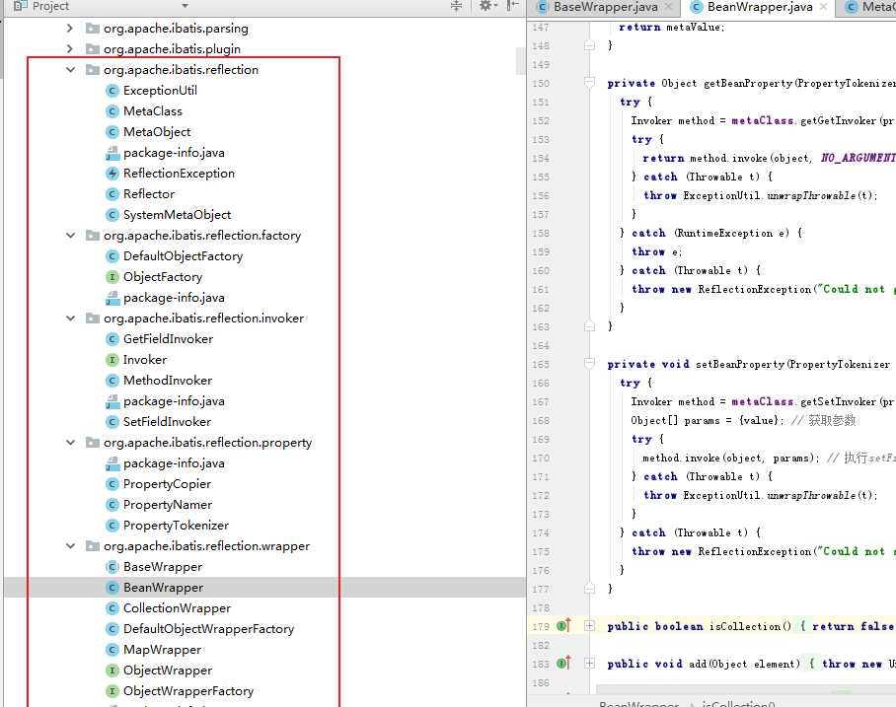This screenshot has height=707, width=896.
Task: Switch to BaseWrapper.java editor tab
Action: click(x=605, y=7)
